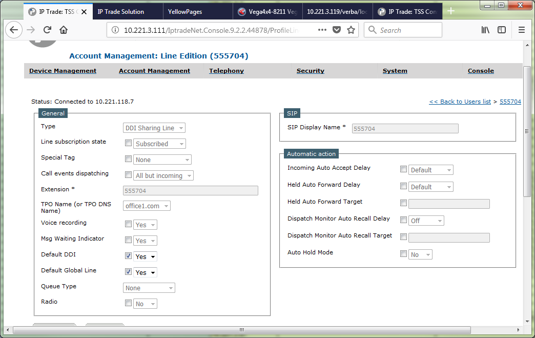This screenshot has width=535, height=338.
Task: Go back to the previous page
Action: (x=14, y=30)
